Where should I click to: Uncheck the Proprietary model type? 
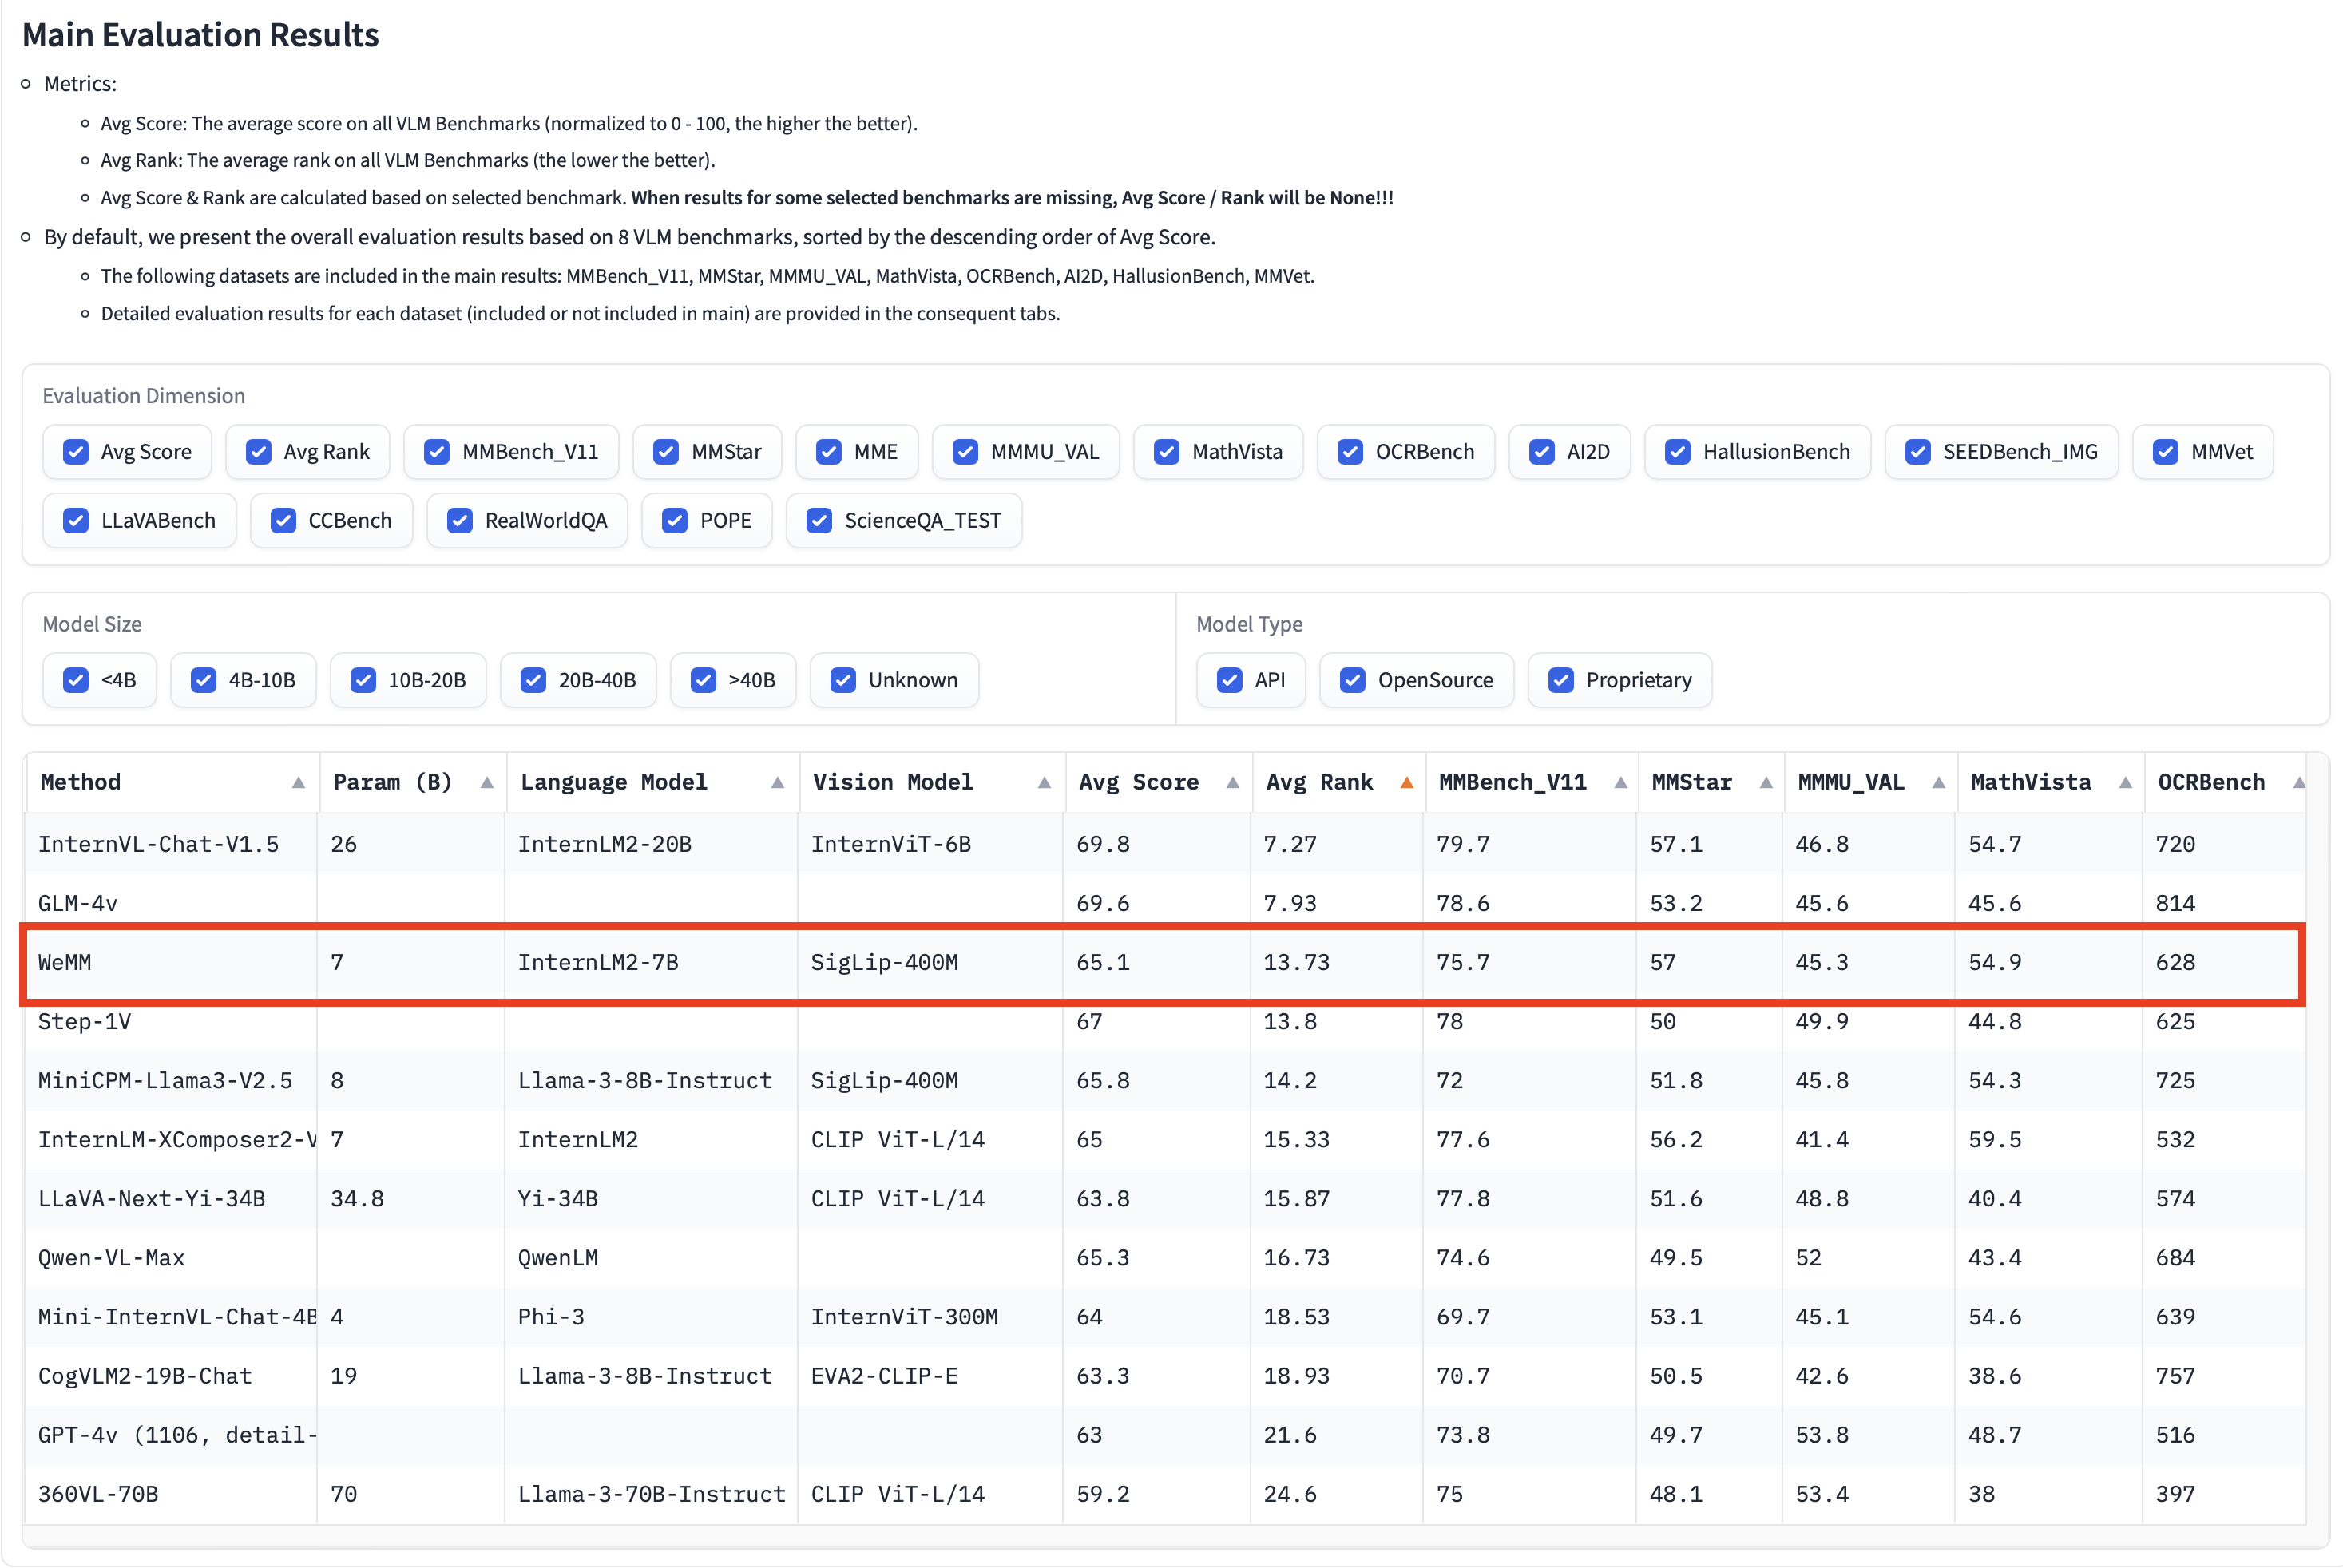click(1560, 680)
